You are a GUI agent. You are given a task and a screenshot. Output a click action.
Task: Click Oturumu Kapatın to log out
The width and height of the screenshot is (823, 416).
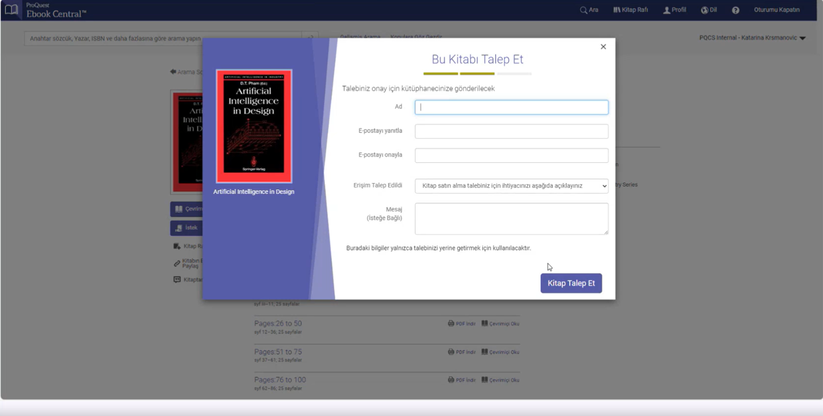tap(776, 10)
